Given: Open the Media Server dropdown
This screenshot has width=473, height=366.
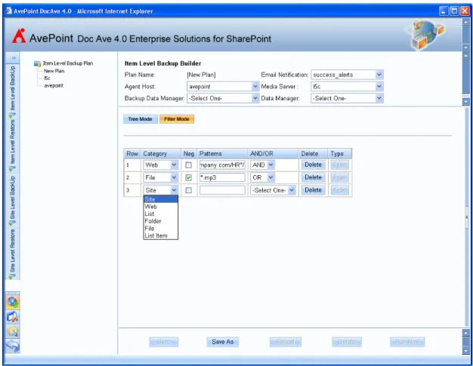Looking at the screenshot, I should tap(347, 87).
